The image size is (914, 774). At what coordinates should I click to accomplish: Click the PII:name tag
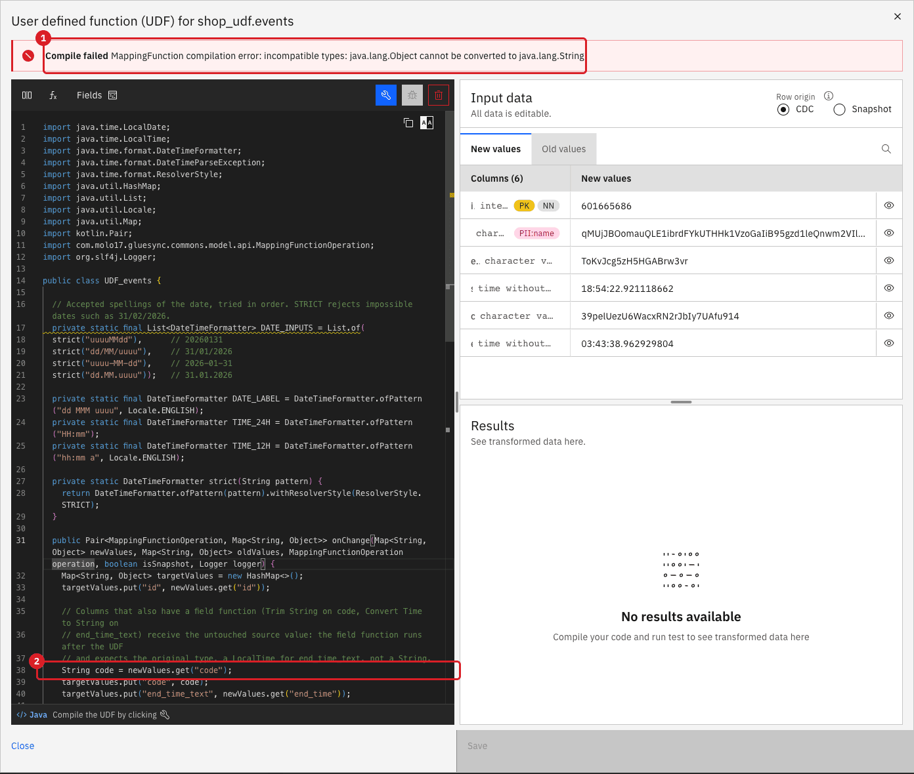pyautogui.click(x=536, y=234)
